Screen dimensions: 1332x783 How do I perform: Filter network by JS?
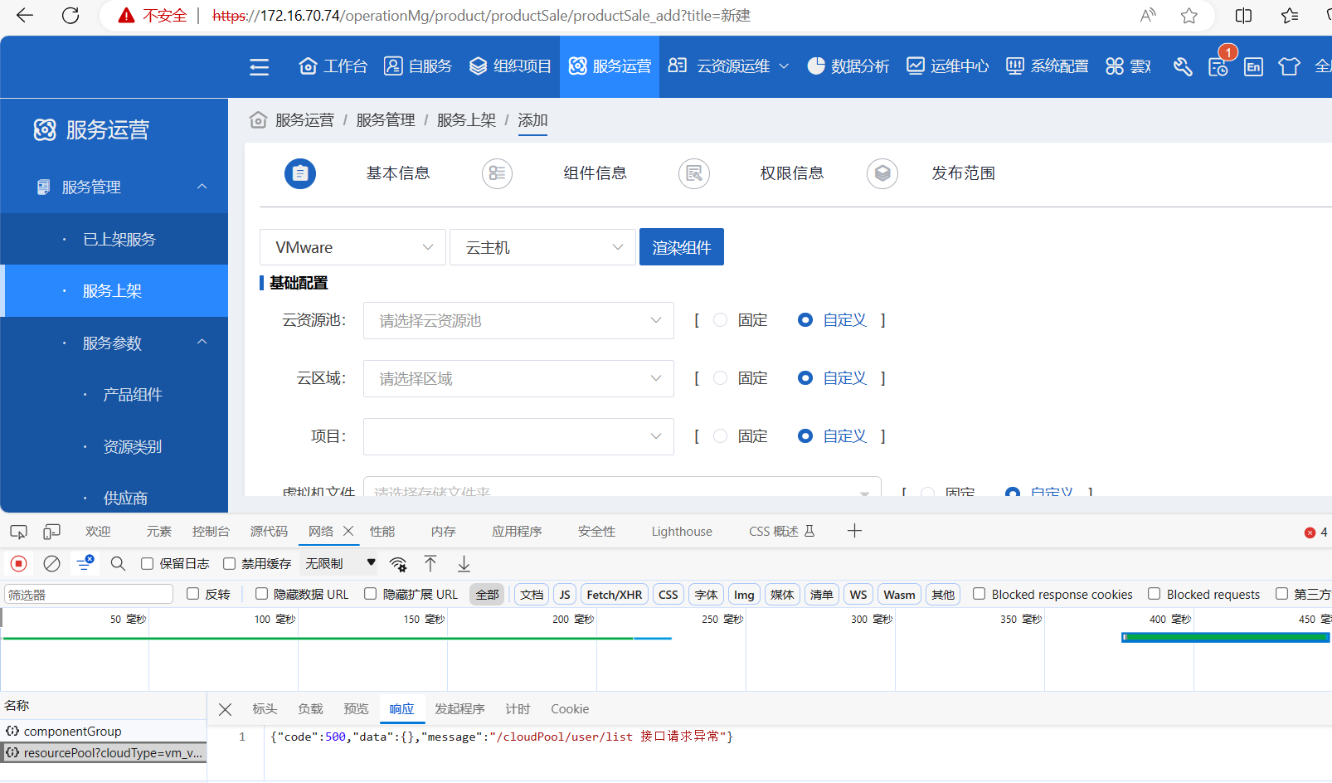565,594
